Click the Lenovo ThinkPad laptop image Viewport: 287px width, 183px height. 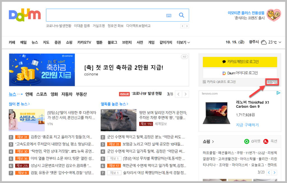(216, 113)
